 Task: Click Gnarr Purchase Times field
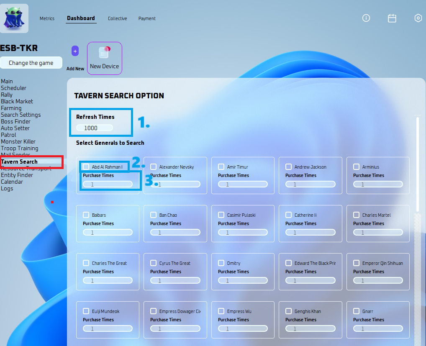(x=378, y=328)
